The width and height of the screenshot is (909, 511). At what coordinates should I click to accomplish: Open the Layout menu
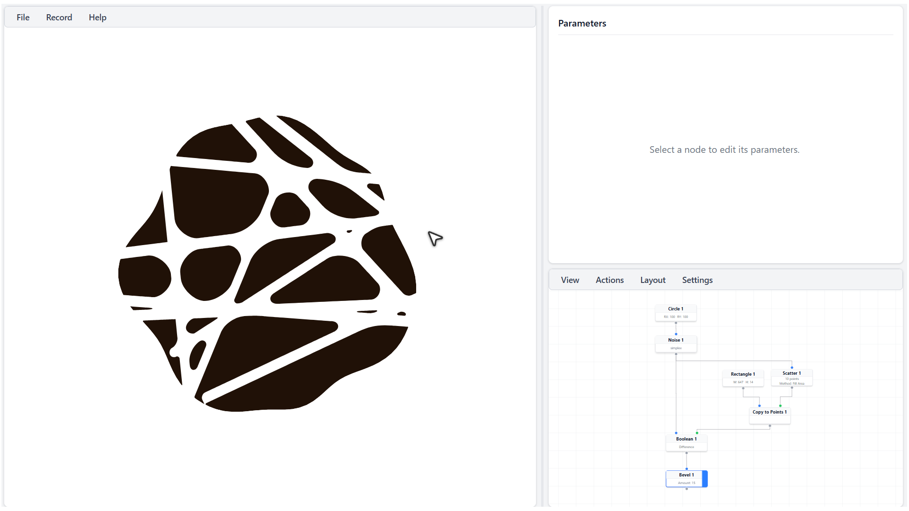tap(652, 280)
